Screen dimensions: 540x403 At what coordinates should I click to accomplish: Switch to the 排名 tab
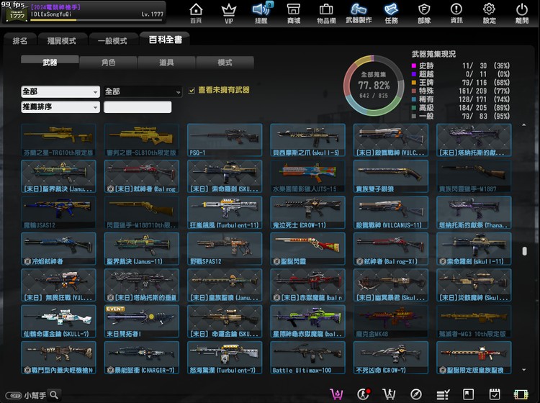pos(19,40)
